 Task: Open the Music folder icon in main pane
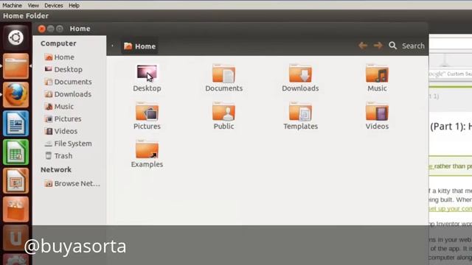(377, 73)
